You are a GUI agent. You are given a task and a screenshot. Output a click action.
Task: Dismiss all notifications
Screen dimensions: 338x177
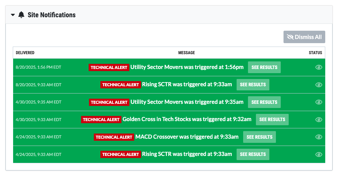coord(304,37)
